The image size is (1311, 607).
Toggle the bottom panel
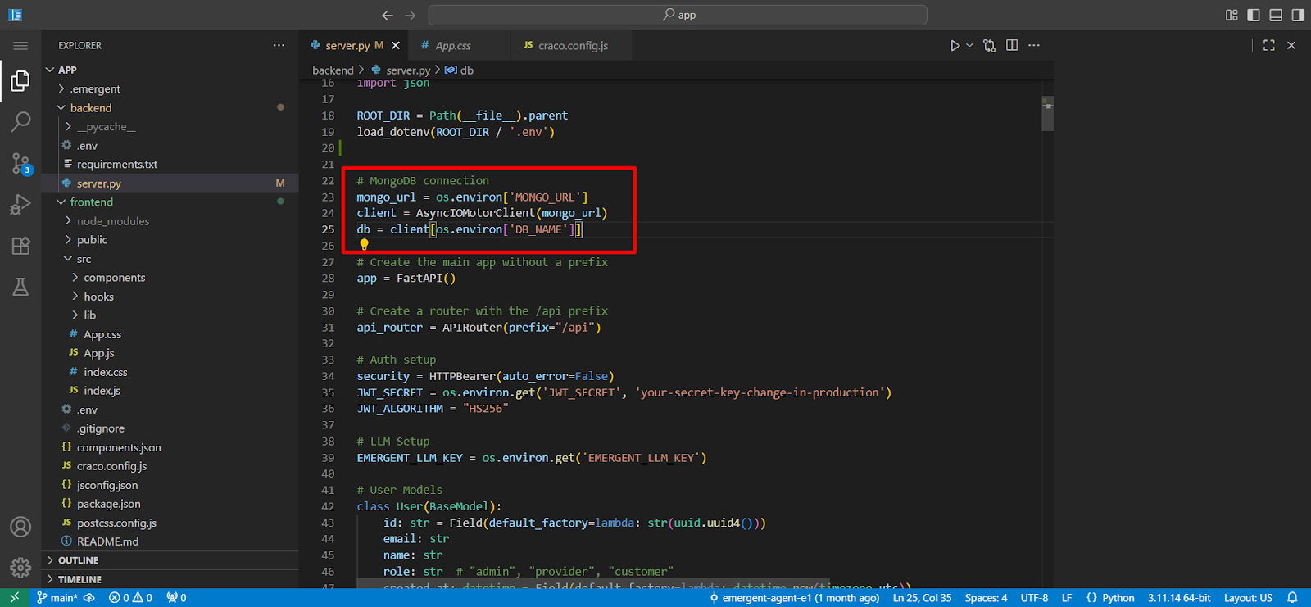point(1276,15)
